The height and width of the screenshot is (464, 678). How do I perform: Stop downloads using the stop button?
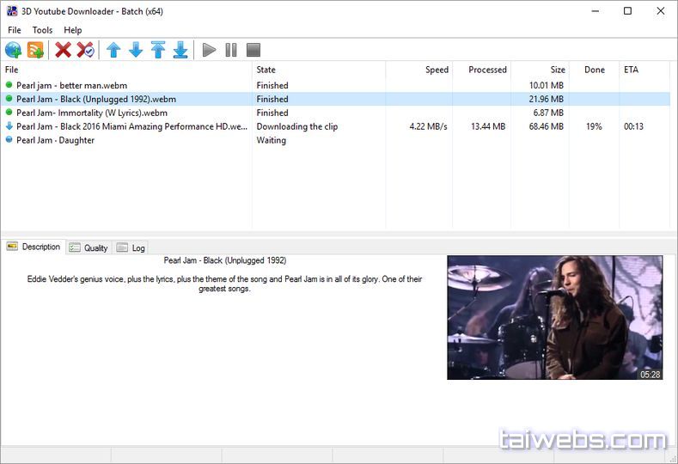click(253, 50)
